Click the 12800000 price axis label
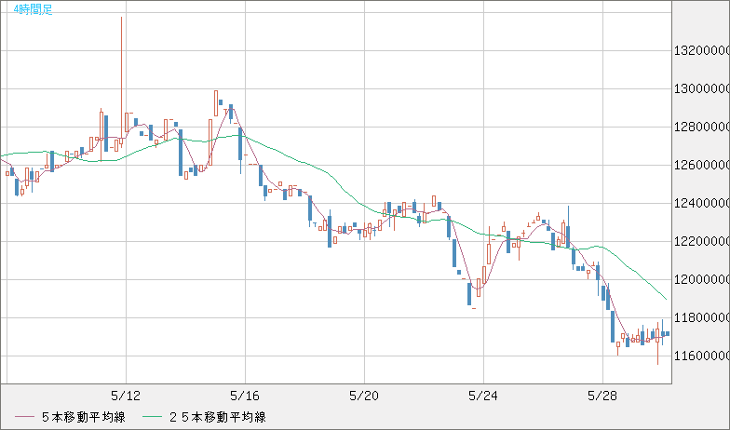Image resolution: width=730 pixels, height=430 pixels. tap(702, 127)
